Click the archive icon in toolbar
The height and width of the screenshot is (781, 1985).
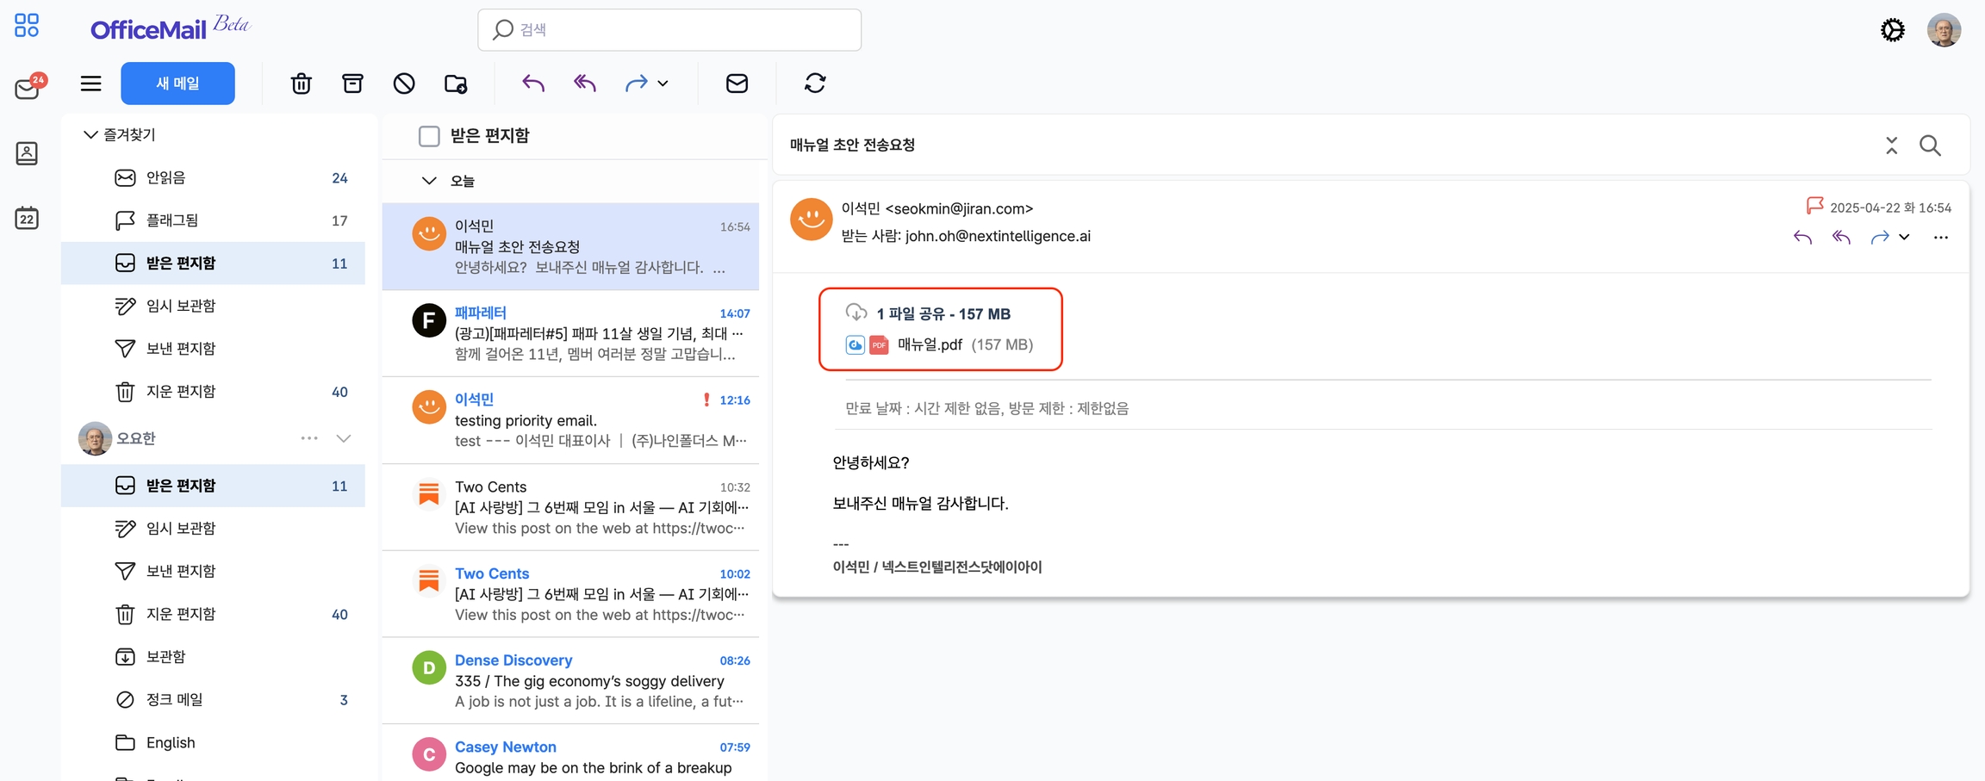pyautogui.click(x=352, y=84)
